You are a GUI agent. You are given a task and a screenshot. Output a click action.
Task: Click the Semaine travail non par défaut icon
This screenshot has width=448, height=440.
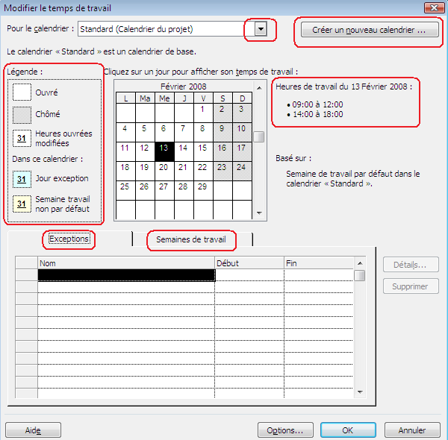pos(22,204)
